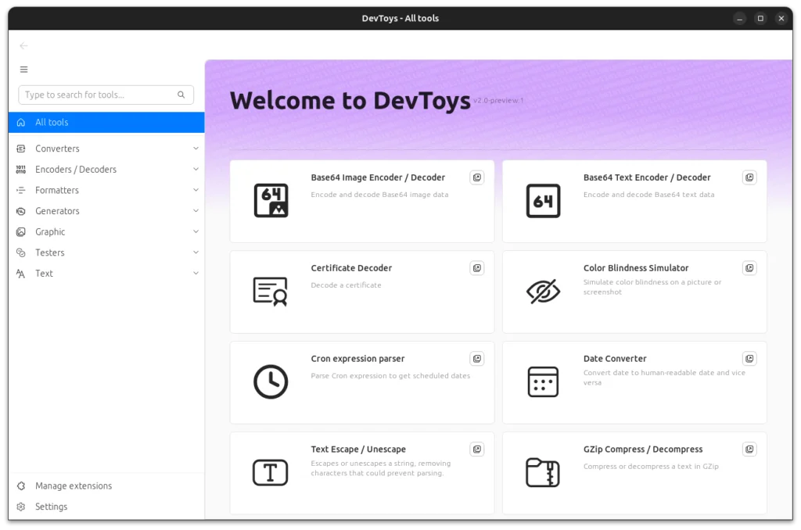Expand the Converters category
The width and height of the screenshot is (801, 530).
[196, 149]
